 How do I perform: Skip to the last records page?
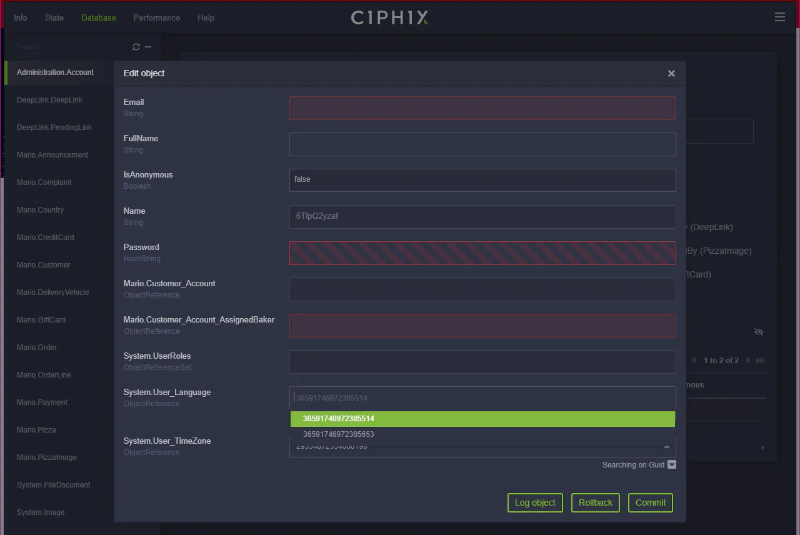[760, 360]
